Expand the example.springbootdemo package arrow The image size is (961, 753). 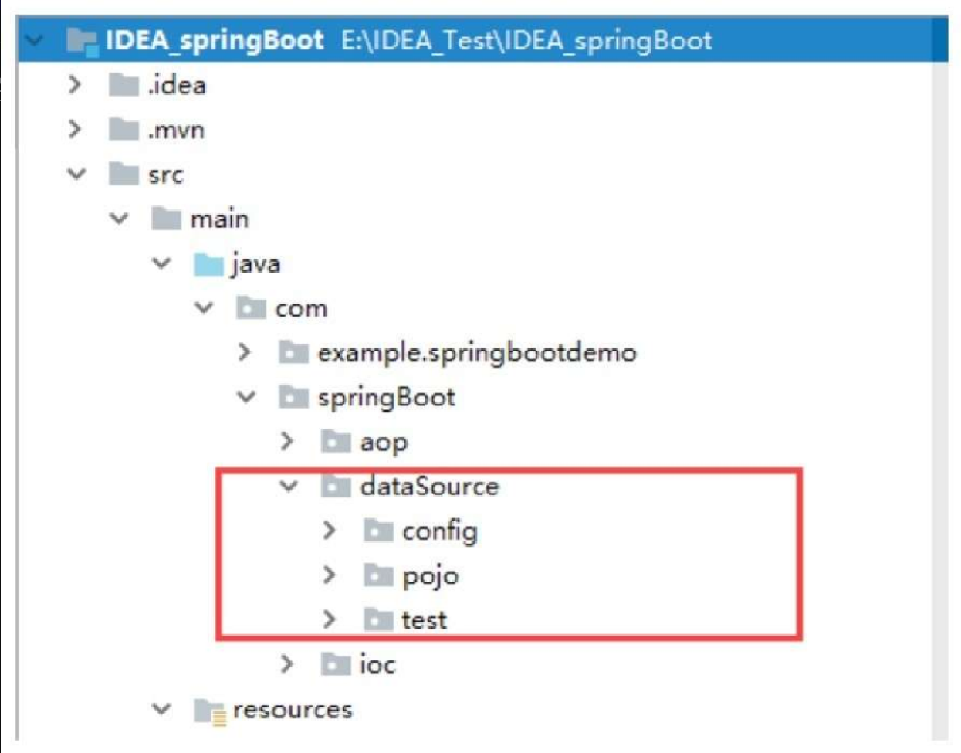(245, 352)
